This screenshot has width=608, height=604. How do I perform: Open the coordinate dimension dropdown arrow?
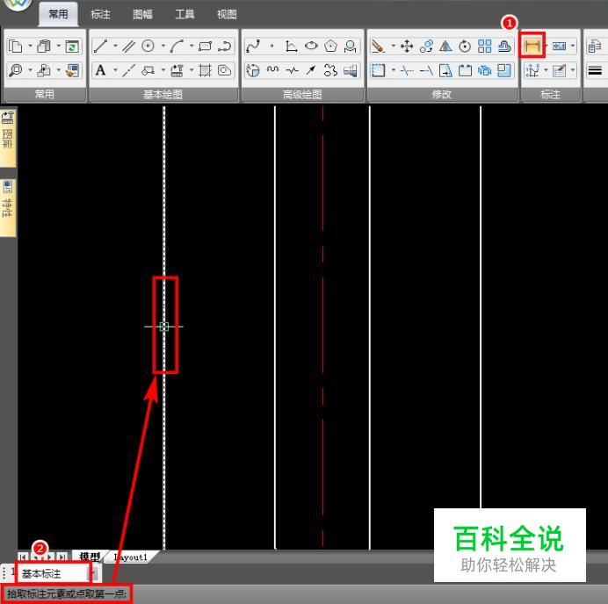pos(546,70)
